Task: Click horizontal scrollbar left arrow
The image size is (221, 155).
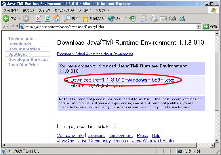Action: coord(4,145)
